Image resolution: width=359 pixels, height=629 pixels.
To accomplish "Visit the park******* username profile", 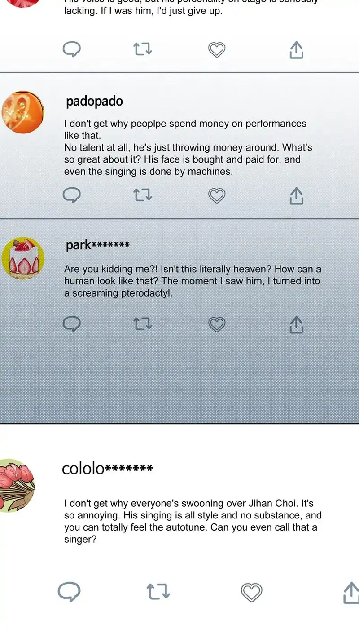I will point(98,245).
